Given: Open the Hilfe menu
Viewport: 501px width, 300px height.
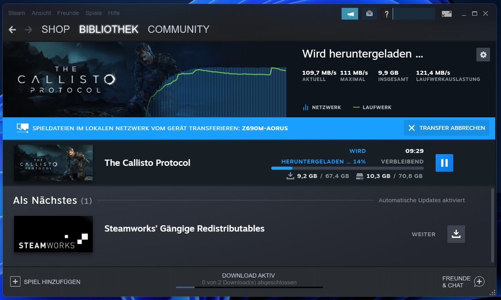Looking at the screenshot, I should tap(114, 13).
